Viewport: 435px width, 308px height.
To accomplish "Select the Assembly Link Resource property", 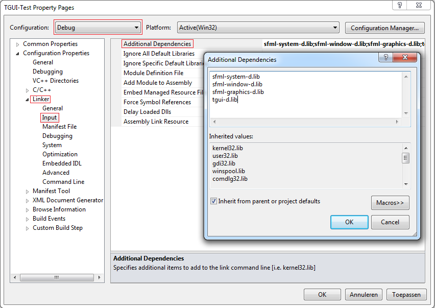I will pos(156,122).
